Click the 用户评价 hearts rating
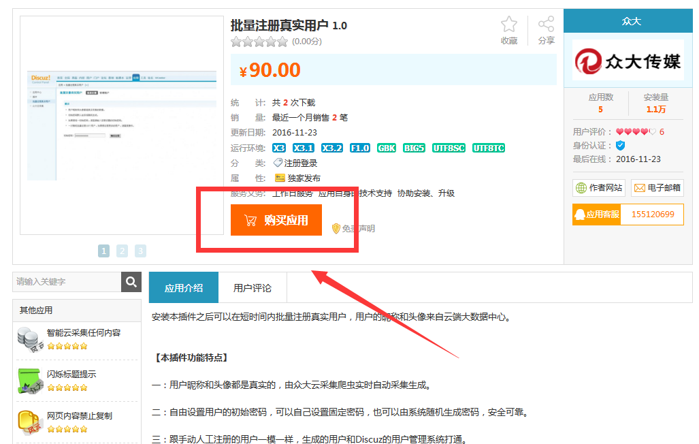Image resolution: width=699 pixels, height=444 pixels. coord(636,131)
